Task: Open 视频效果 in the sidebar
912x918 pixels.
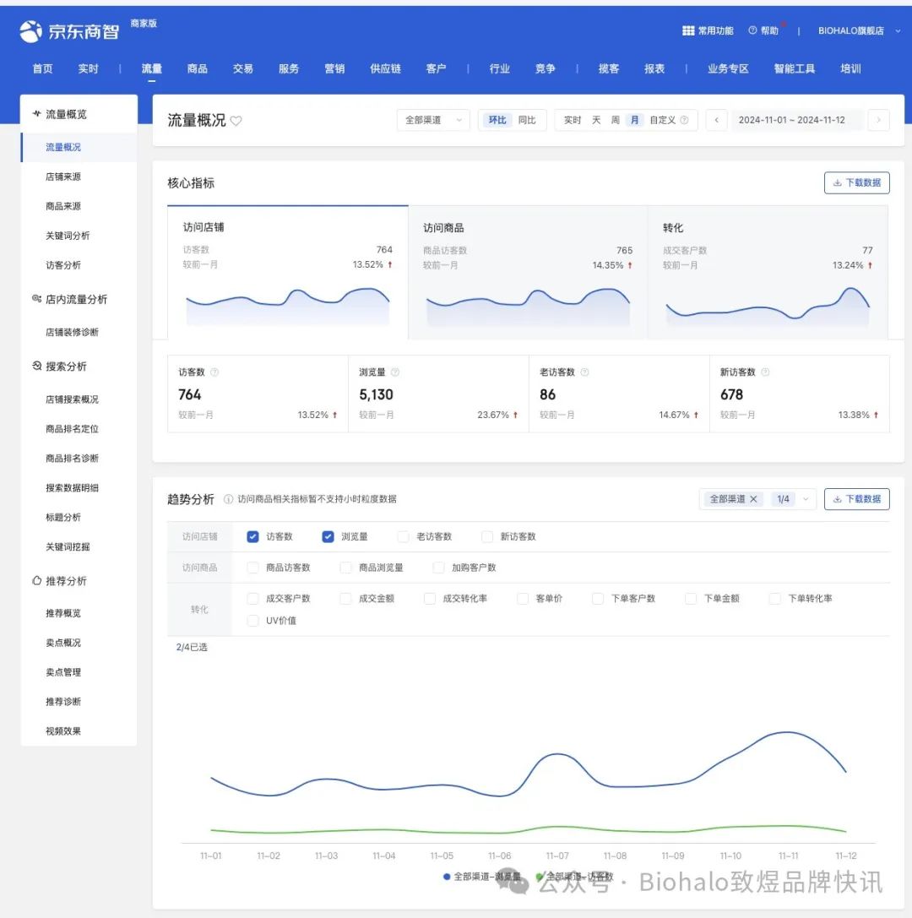Action: pos(63,731)
